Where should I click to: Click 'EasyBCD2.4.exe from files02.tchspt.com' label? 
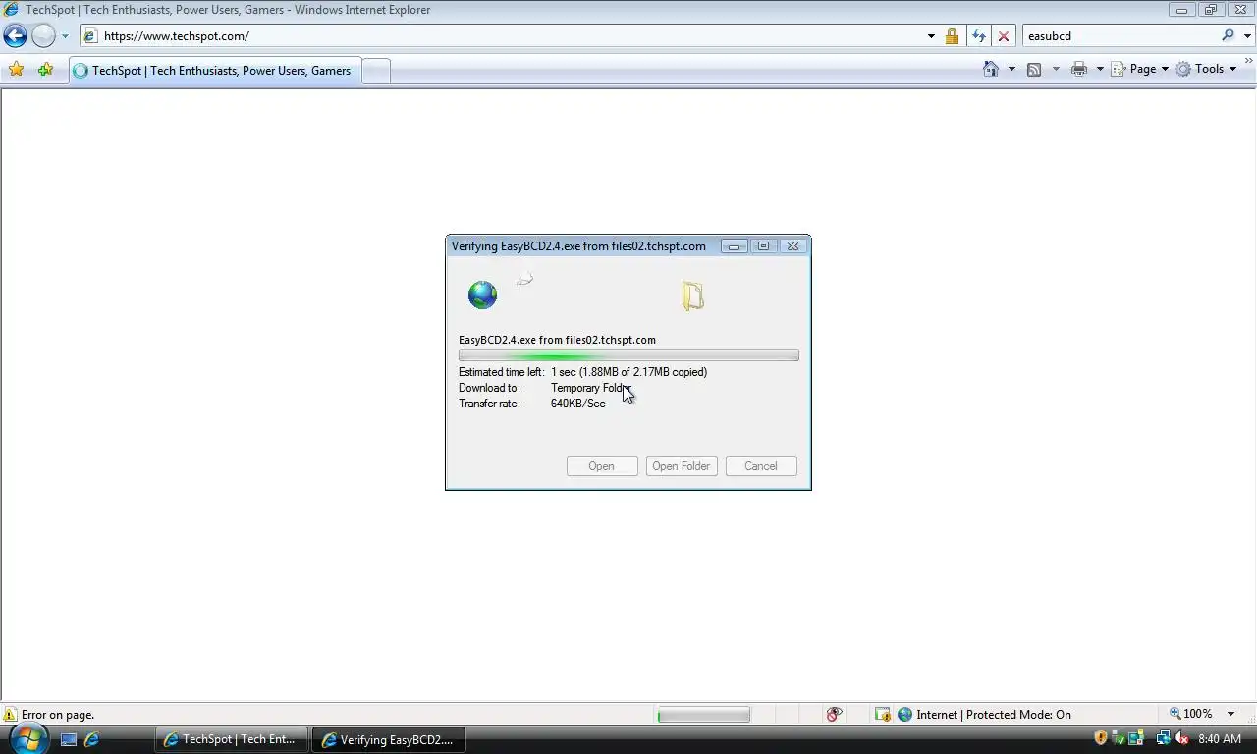pyautogui.click(x=557, y=340)
